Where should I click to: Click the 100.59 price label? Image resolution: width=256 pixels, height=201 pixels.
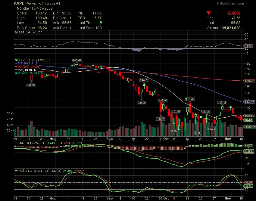click(x=160, y=119)
